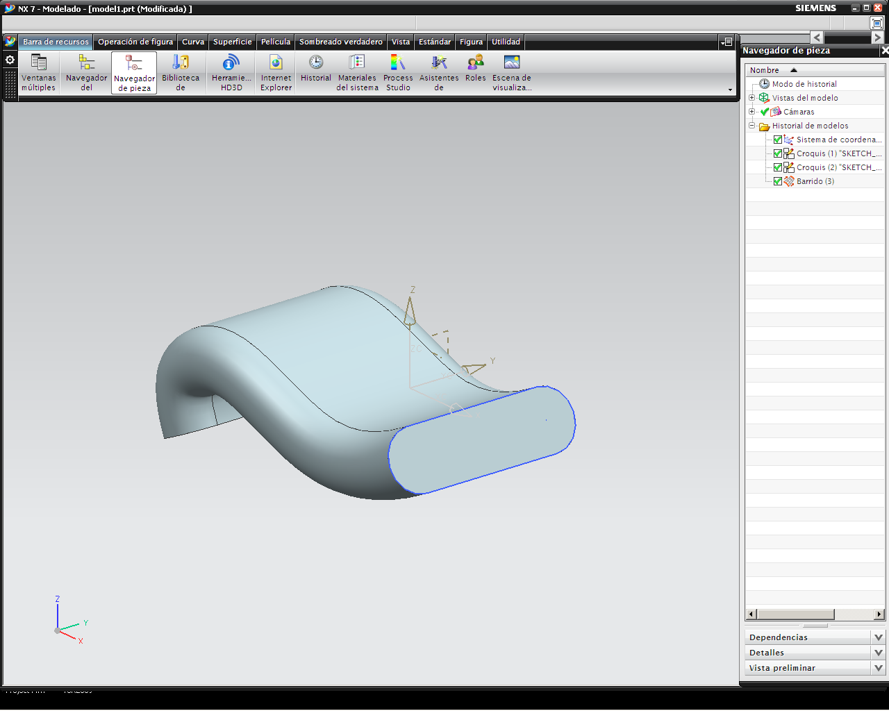
Task: Click Barrido (3) feature icon
Action: (x=789, y=181)
